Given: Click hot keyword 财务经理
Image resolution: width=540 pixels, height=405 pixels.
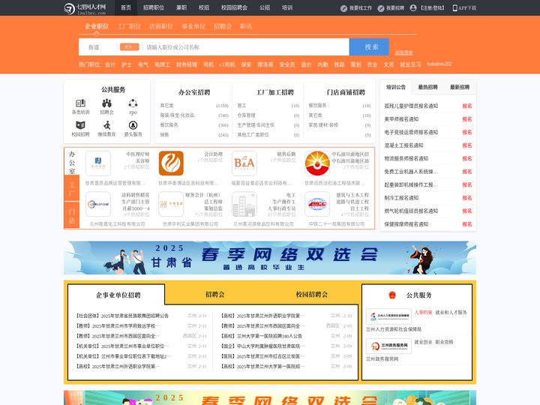Looking at the screenshot, I should [187, 64].
